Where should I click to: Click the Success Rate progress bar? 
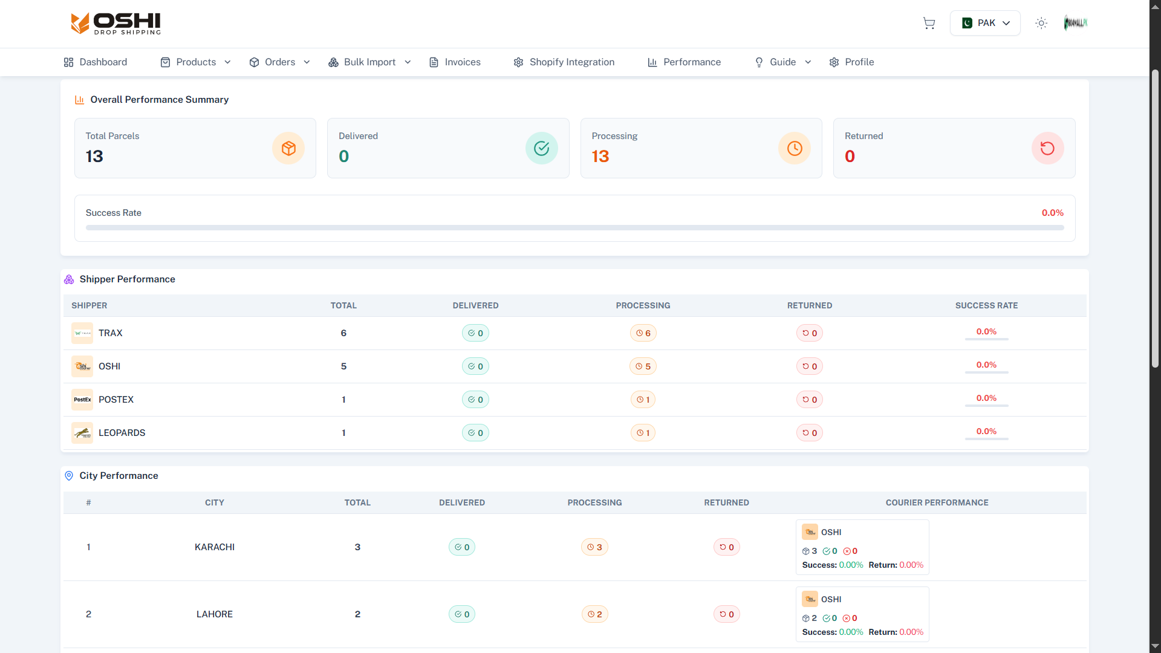click(574, 228)
